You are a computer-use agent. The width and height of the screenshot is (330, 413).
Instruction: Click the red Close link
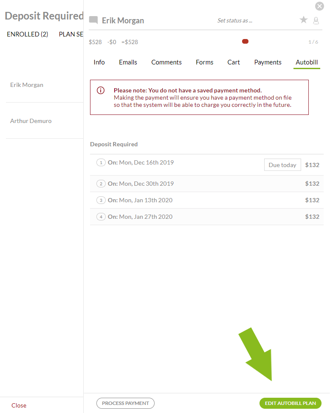(19, 405)
